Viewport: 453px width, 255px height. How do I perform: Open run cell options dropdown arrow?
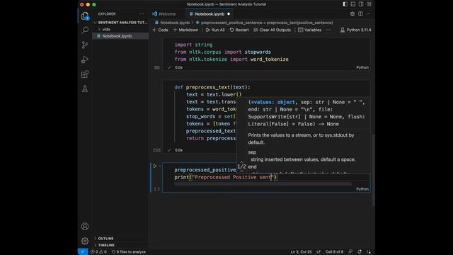coord(160,166)
